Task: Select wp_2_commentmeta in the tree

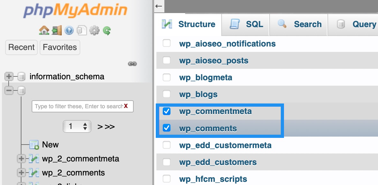Action: pyautogui.click(x=81, y=159)
